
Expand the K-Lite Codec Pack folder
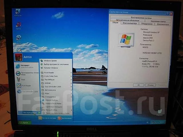[x=56, y=76]
